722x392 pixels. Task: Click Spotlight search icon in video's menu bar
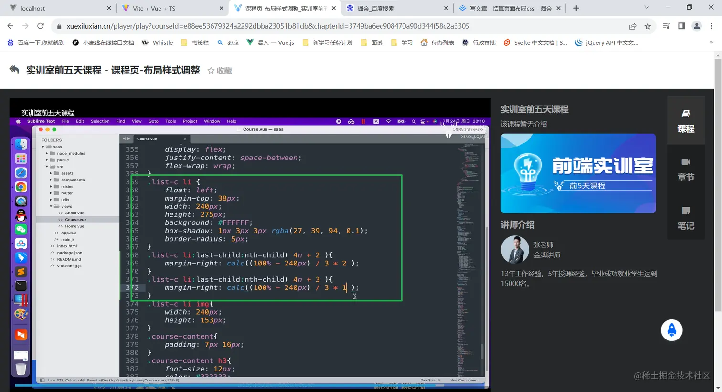click(x=414, y=121)
